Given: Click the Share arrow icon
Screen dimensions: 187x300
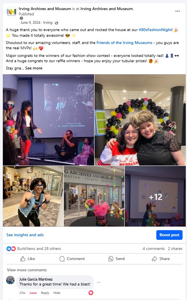Looking at the screenshot, I should [154, 259].
